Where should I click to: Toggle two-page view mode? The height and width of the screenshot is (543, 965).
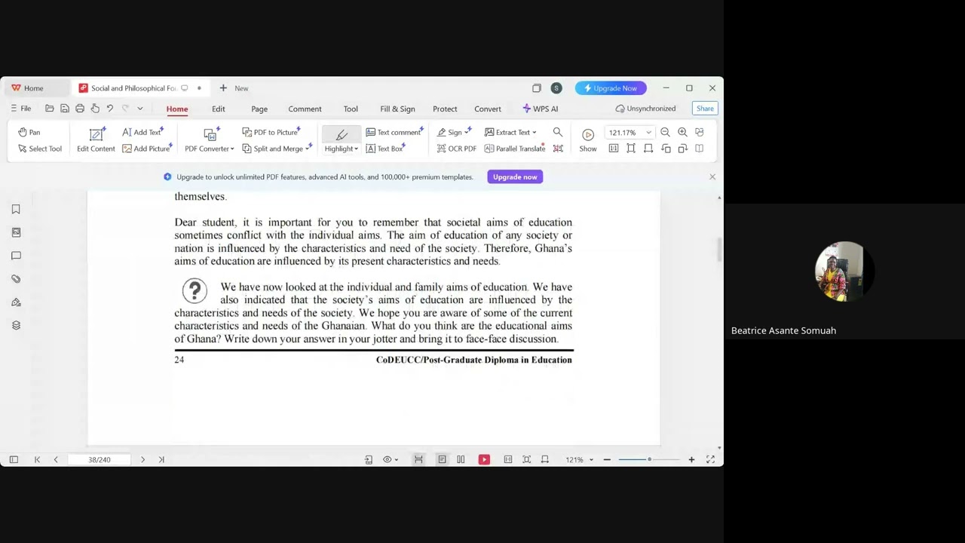(461, 459)
